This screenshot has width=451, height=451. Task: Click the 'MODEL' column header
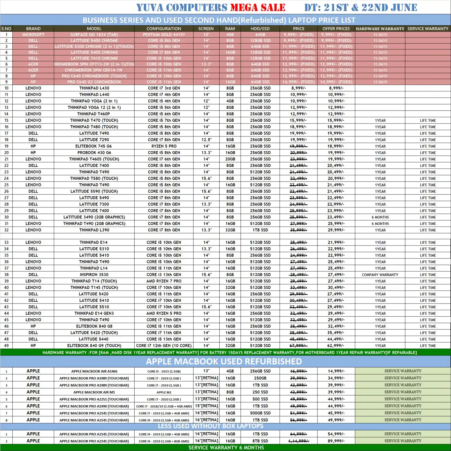pos(94,29)
